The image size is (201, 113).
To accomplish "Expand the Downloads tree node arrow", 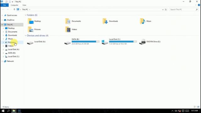I will click(x=3, y=35).
